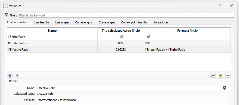The width and height of the screenshot is (239, 105).
Task: Open the Line angles tab
Action: (x=62, y=22)
